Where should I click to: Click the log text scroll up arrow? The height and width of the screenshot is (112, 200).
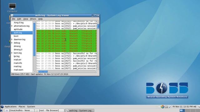[98, 22]
